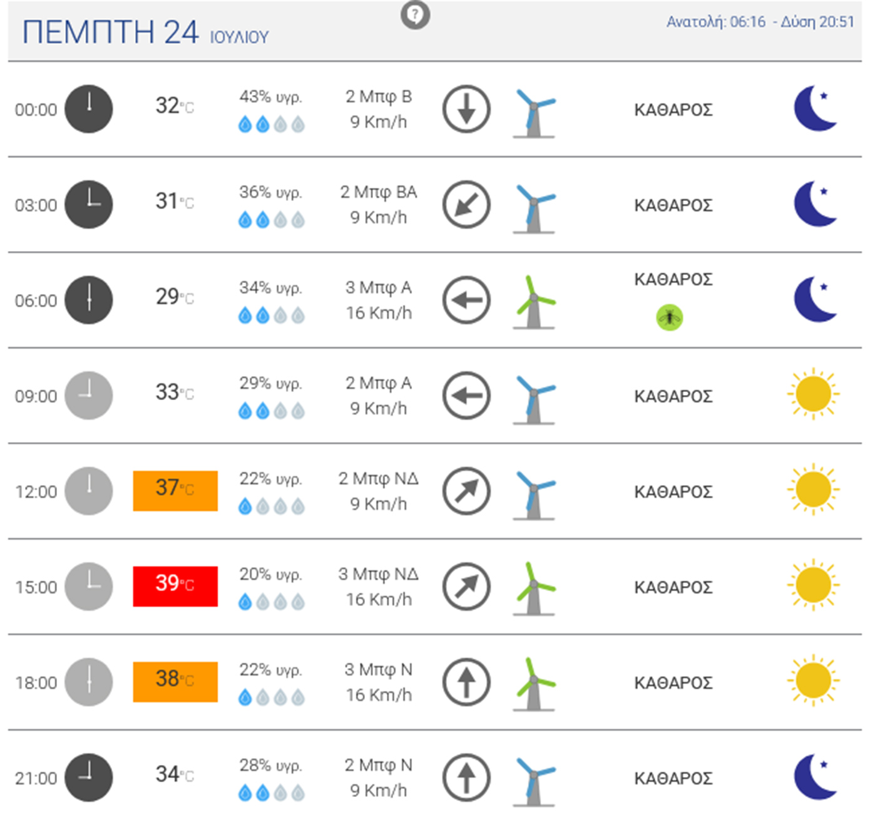Click the northeast wind arrow at 03:00
The height and width of the screenshot is (822, 870).
pyautogui.click(x=466, y=205)
